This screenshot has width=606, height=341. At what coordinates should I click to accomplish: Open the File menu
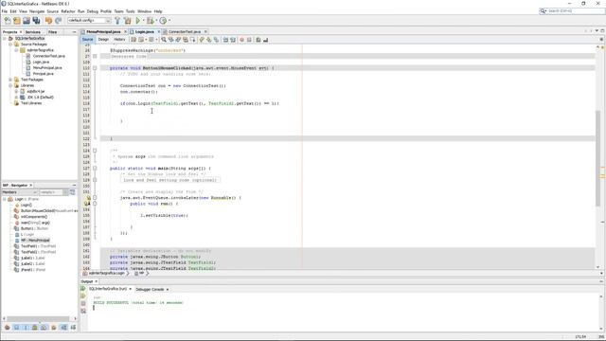coord(4,11)
